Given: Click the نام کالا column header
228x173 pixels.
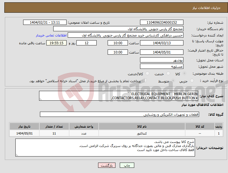Looking at the screenshot, I should point(142,126).
